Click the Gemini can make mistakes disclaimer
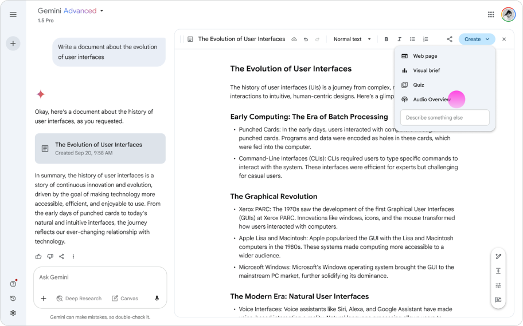The image size is (523, 326). [100, 317]
